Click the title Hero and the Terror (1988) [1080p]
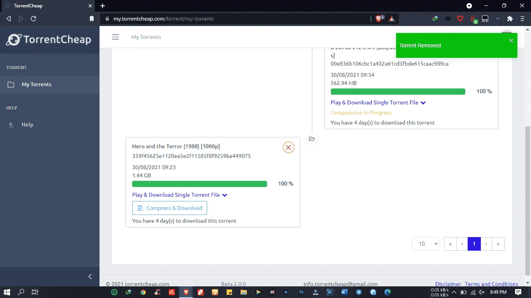The width and height of the screenshot is (531, 298). click(176, 146)
